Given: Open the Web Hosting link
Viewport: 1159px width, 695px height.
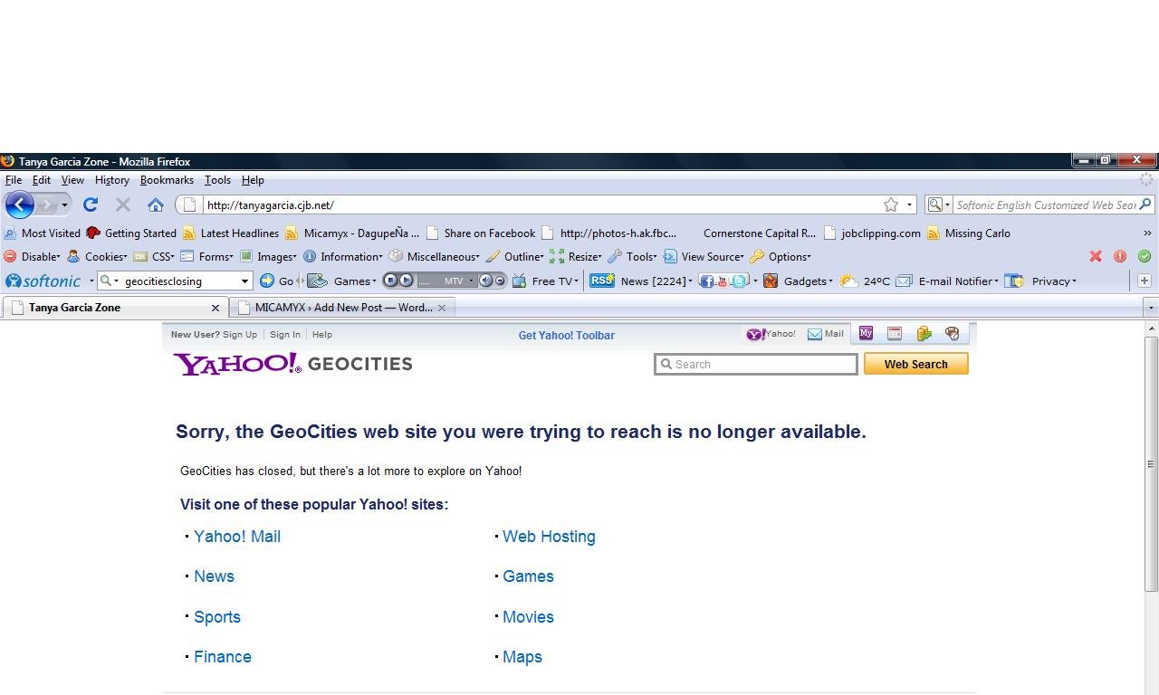Looking at the screenshot, I should [549, 537].
